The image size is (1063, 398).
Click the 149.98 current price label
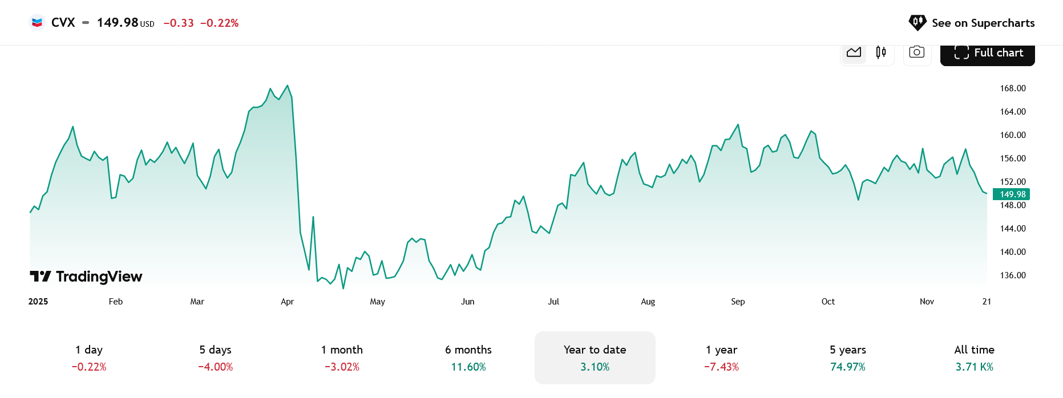tap(1012, 194)
